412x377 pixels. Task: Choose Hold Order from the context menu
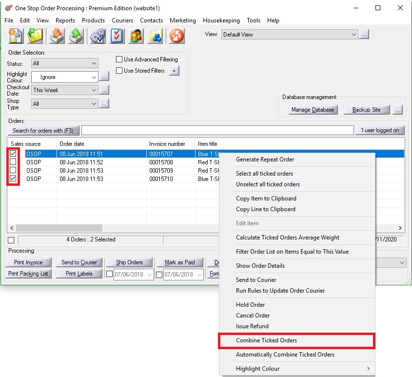pos(297,304)
